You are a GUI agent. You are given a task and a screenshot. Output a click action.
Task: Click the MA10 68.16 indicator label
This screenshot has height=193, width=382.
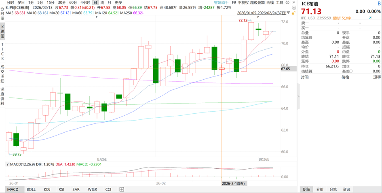click(37, 13)
